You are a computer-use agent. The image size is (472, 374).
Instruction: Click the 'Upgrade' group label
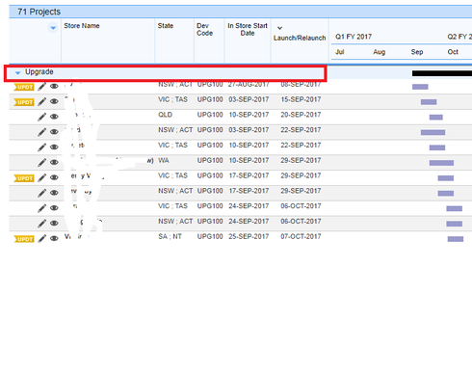coord(39,71)
